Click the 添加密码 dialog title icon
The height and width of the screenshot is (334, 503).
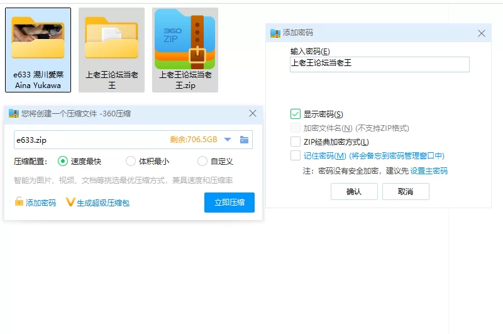[275, 33]
